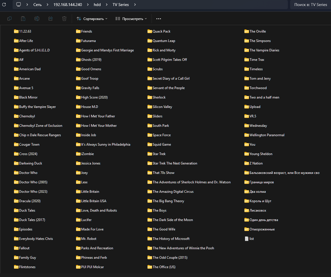This screenshot has height=277, width=331.
Task: Click the Refresh icon in address bar
Action: pos(4,5)
